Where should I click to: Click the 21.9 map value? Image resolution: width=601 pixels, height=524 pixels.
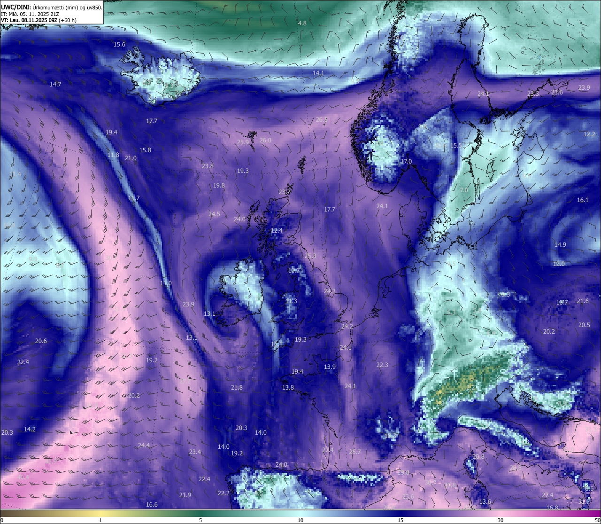point(185,495)
